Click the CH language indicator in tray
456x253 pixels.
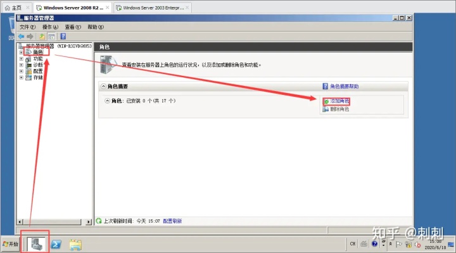pyautogui.click(x=353, y=244)
